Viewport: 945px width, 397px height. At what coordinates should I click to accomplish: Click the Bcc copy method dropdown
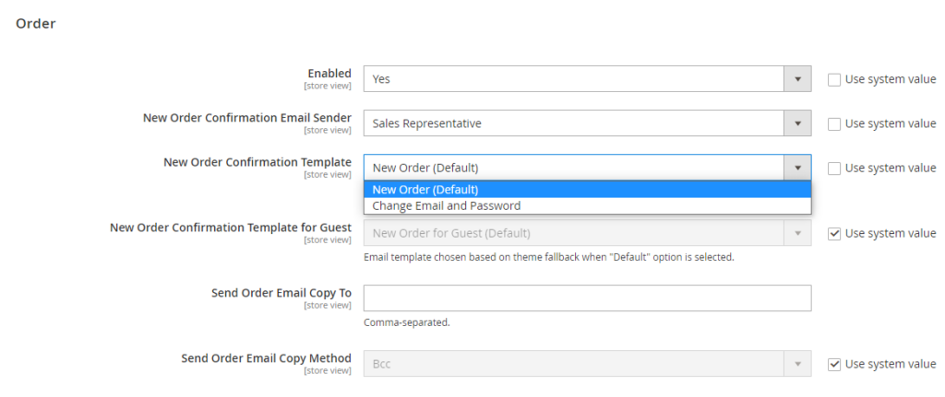tap(587, 364)
